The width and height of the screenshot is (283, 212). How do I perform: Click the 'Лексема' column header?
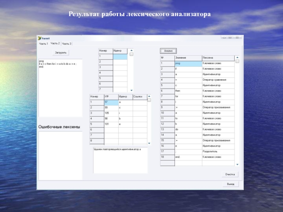(x=218, y=58)
